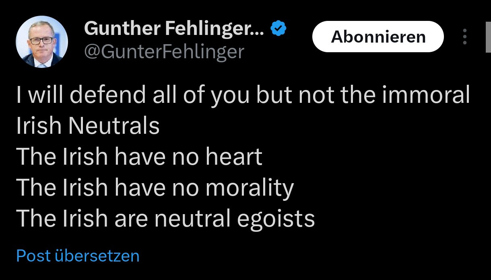Click the word "egoists" in the tweet
491x280 pixels.
tap(276, 219)
